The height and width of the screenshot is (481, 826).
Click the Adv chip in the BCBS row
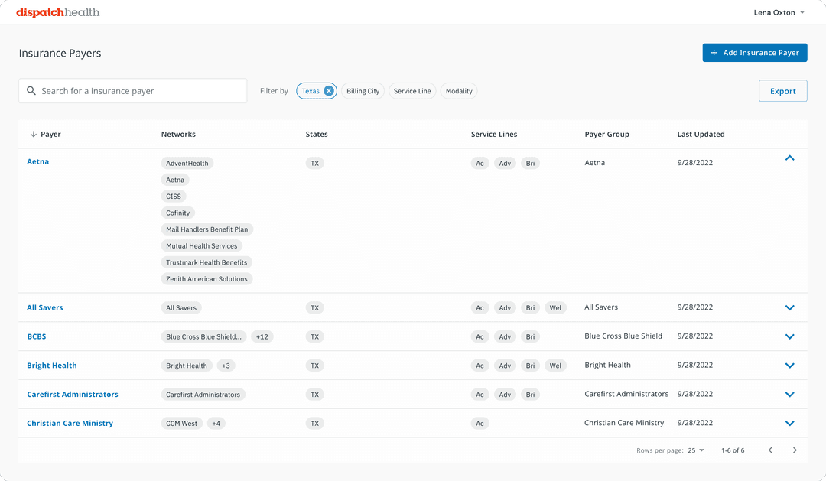(505, 336)
